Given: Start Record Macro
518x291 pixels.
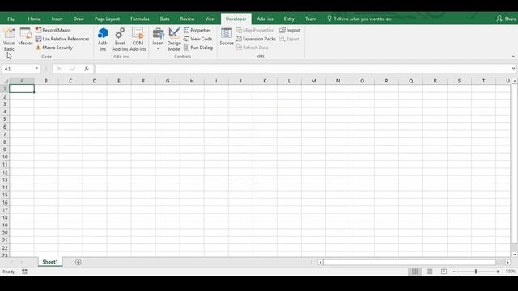Looking at the screenshot, I should (x=53, y=30).
